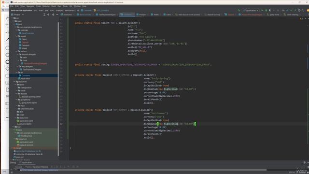Image resolution: width=309 pixels, height=174 pixels.
Task: Start debugging with the bug icon
Action: click(266, 10)
